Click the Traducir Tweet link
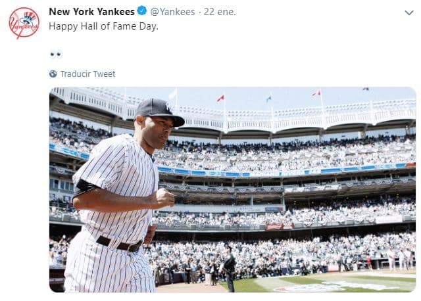Viewport: 421px width, 301px height. [x=87, y=74]
